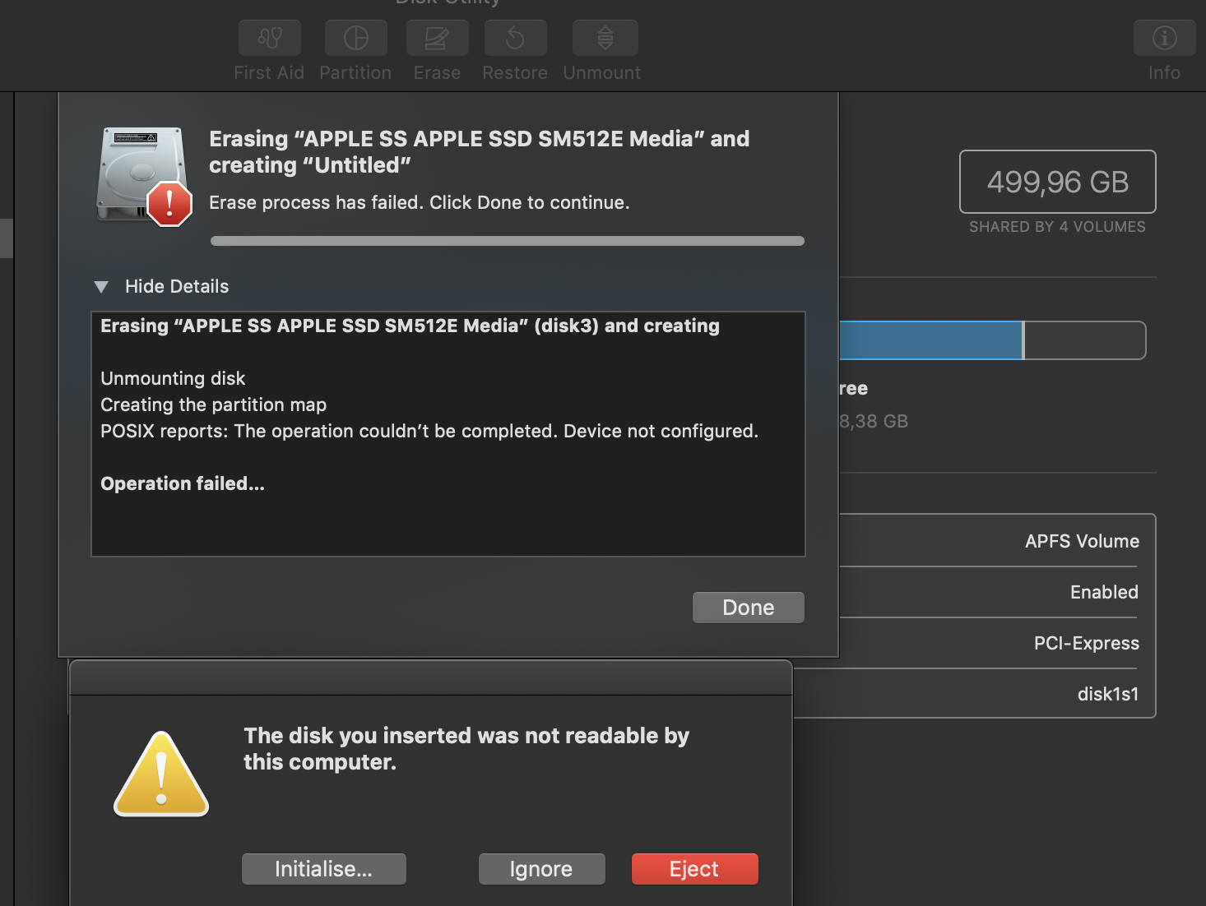Click the "Erase process has failed" message
The width and height of the screenshot is (1206, 906).
pyautogui.click(x=420, y=202)
